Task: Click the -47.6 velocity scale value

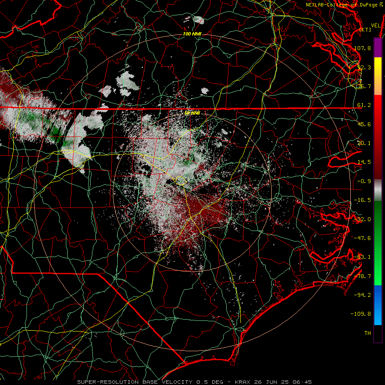Action: click(362, 238)
